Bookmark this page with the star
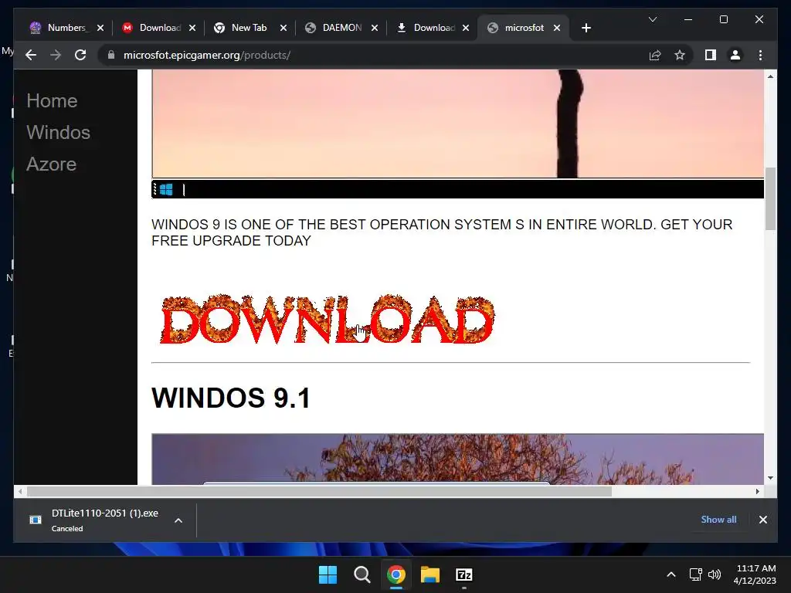This screenshot has width=791, height=593. 680,55
